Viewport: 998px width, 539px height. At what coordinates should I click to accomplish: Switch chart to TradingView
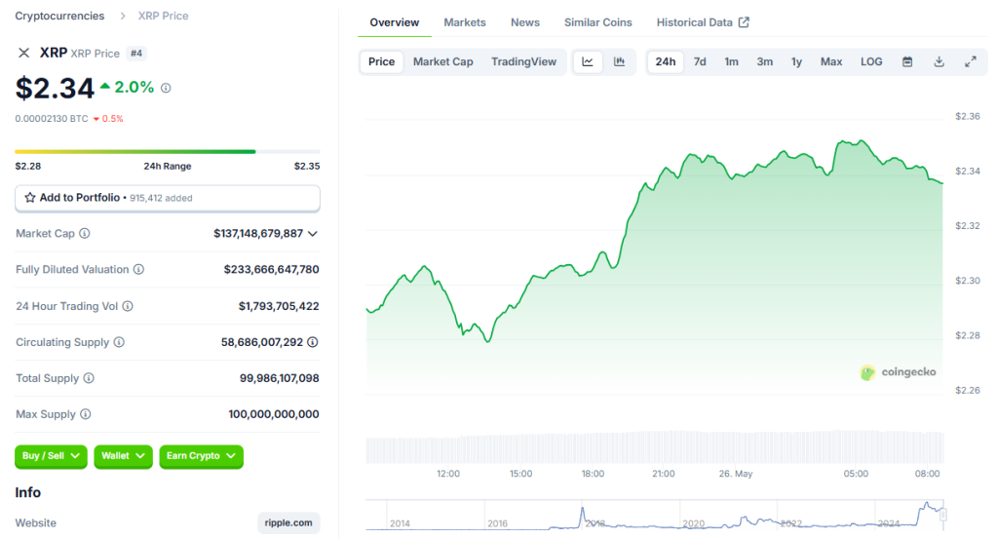coord(523,61)
